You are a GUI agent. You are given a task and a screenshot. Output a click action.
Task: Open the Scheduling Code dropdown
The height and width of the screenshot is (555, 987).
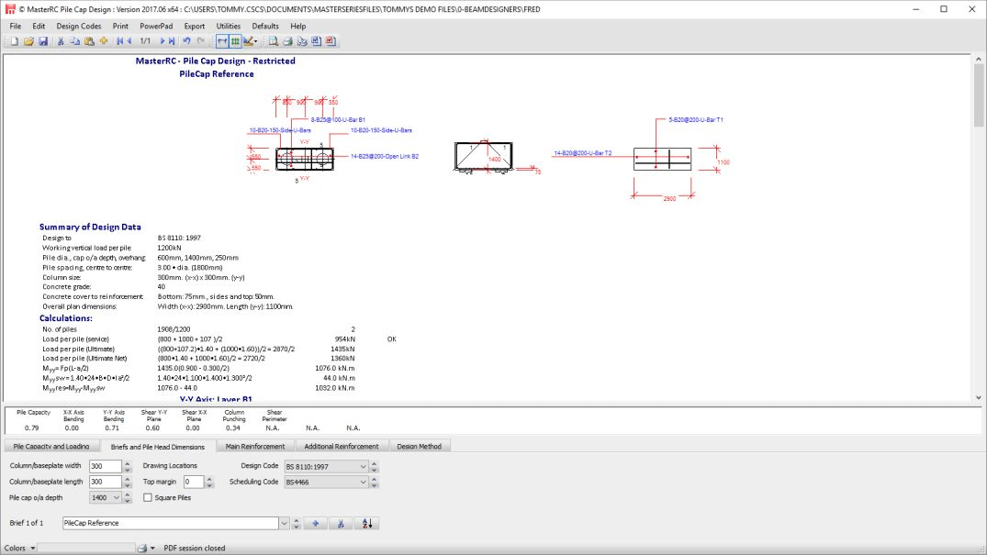click(x=364, y=483)
